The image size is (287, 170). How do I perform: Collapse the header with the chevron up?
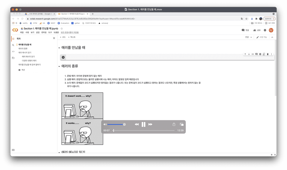(272, 37)
